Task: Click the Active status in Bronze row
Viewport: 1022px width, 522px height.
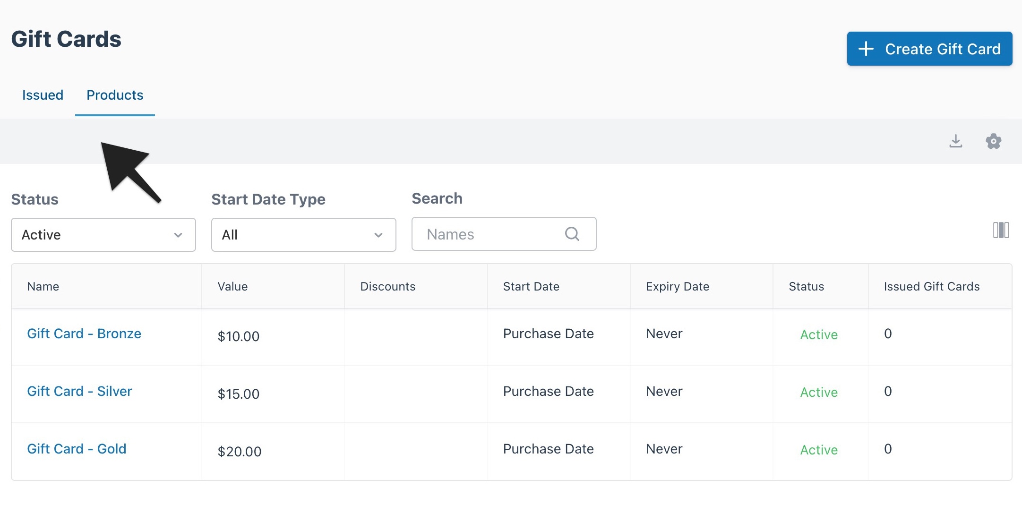Action: 819,334
